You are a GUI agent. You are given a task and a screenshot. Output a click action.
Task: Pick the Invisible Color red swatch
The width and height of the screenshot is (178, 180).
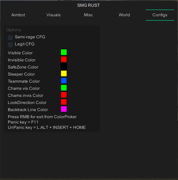pos(64,59)
